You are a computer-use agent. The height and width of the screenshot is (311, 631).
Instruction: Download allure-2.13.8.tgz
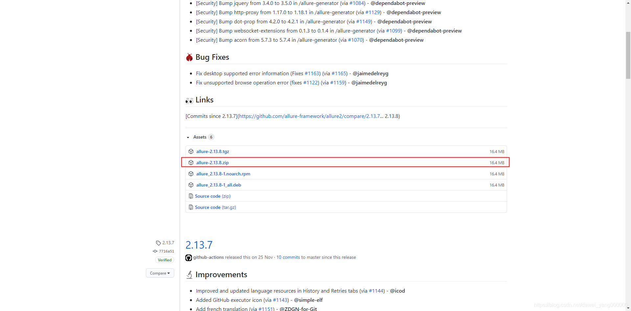[x=213, y=151]
